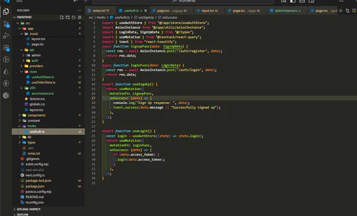Collapse the app folder
This screenshot has height=216, width=357.
coord(19,29)
